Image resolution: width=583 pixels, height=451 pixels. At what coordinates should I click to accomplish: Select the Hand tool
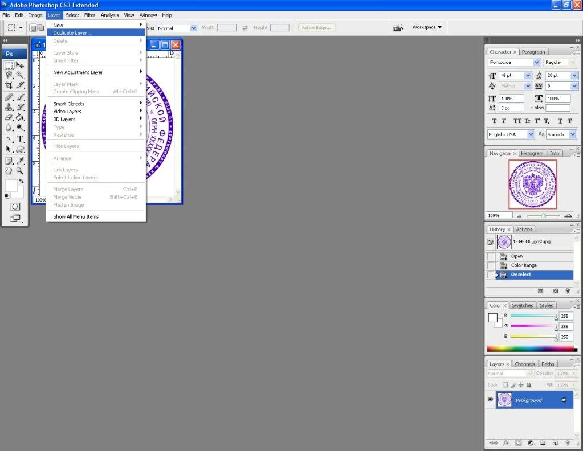[x=9, y=170]
